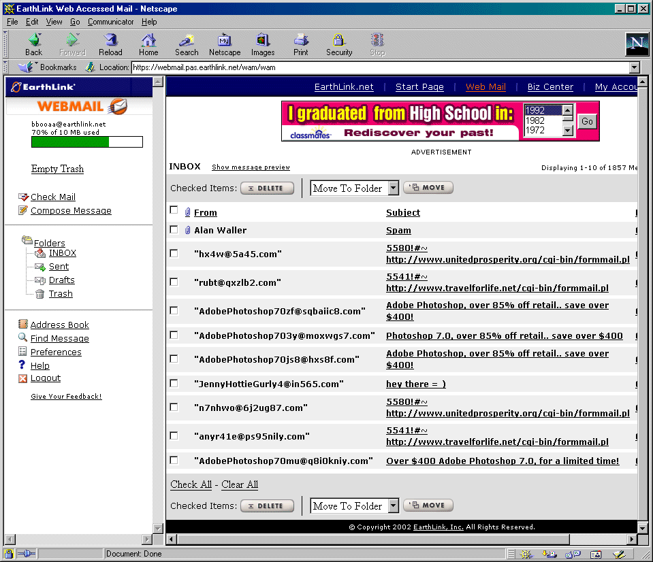Open the Communicator menu
The height and width of the screenshot is (562, 653).
pyautogui.click(x=110, y=22)
